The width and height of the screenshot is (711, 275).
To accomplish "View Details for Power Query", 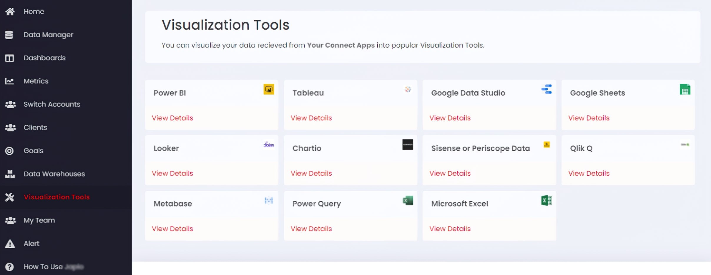I will [311, 229].
